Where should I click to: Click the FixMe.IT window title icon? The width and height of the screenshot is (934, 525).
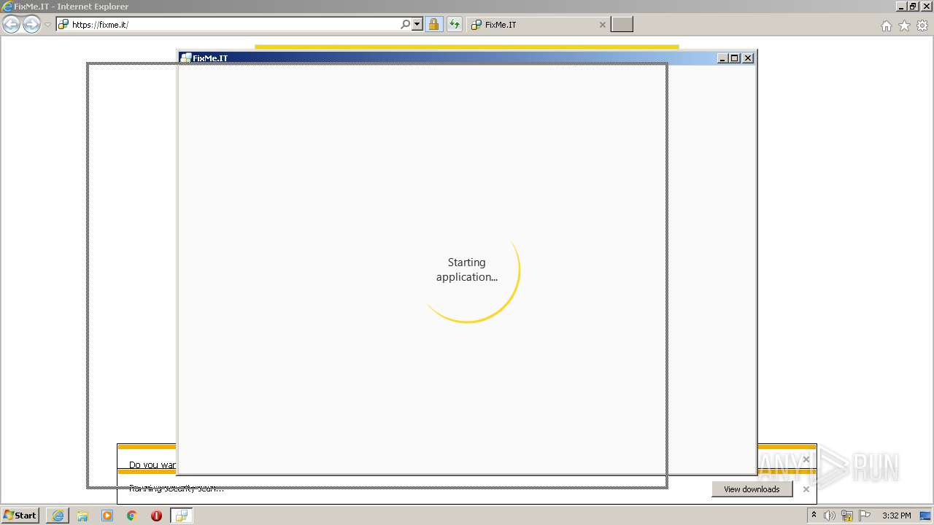186,58
